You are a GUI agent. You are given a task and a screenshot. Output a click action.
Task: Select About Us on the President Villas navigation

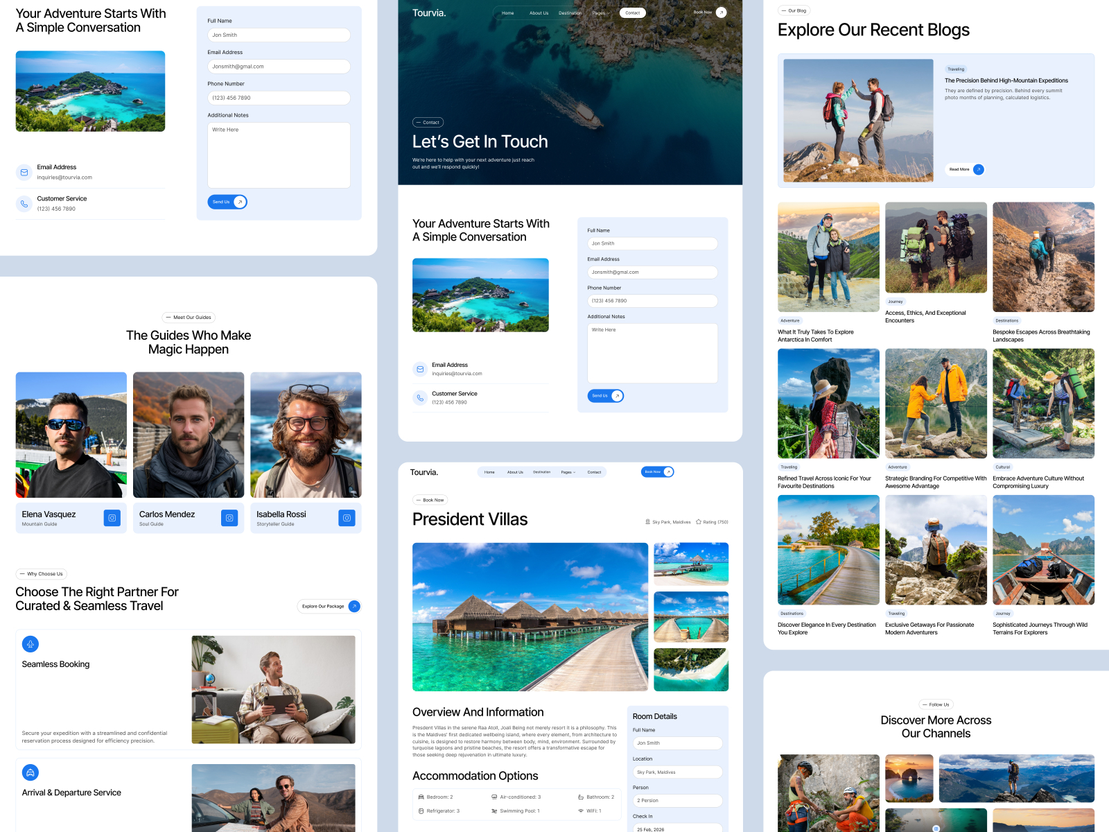pos(515,472)
